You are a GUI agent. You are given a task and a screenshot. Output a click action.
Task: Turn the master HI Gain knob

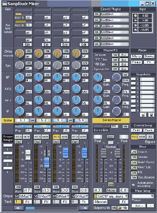98,77
